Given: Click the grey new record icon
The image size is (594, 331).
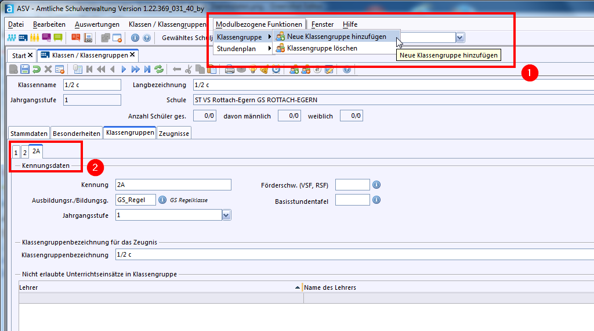Looking at the screenshot, I should tap(13, 69).
